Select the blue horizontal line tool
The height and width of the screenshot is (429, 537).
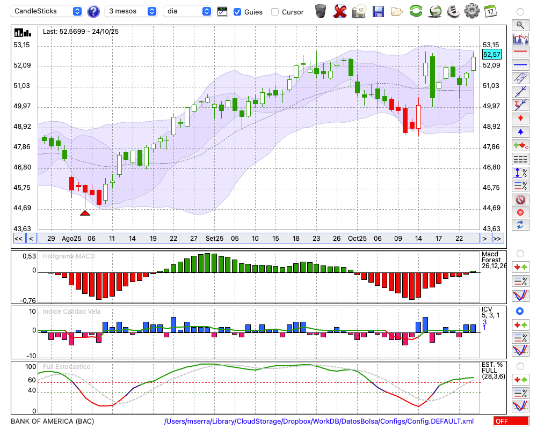click(x=520, y=65)
